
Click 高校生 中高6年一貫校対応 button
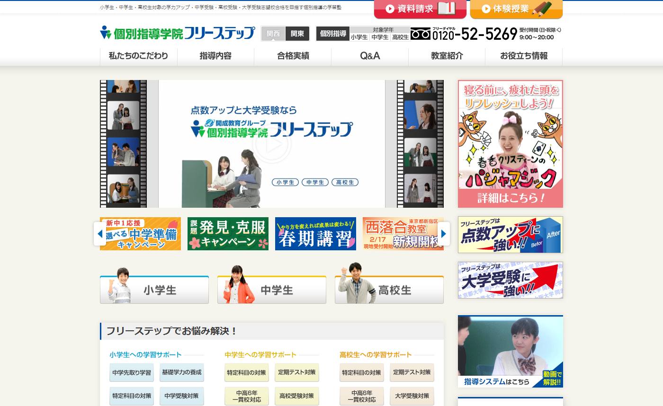[362, 396]
